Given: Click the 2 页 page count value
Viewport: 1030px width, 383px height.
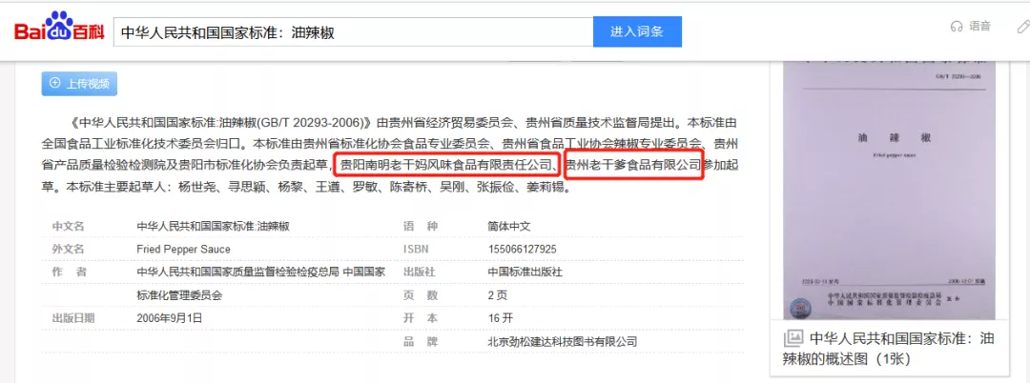Looking at the screenshot, I should [x=497, y=295].
